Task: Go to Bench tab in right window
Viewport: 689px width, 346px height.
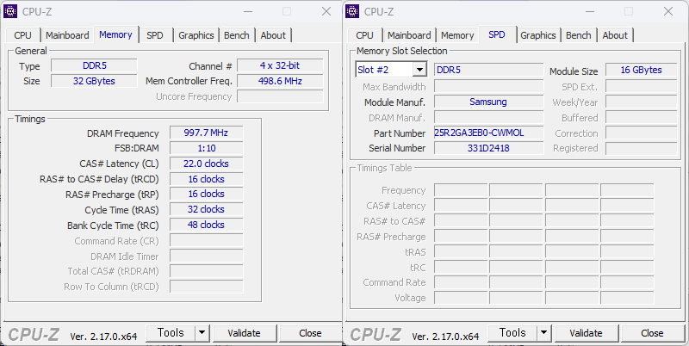Action: (x=579, y=35)
